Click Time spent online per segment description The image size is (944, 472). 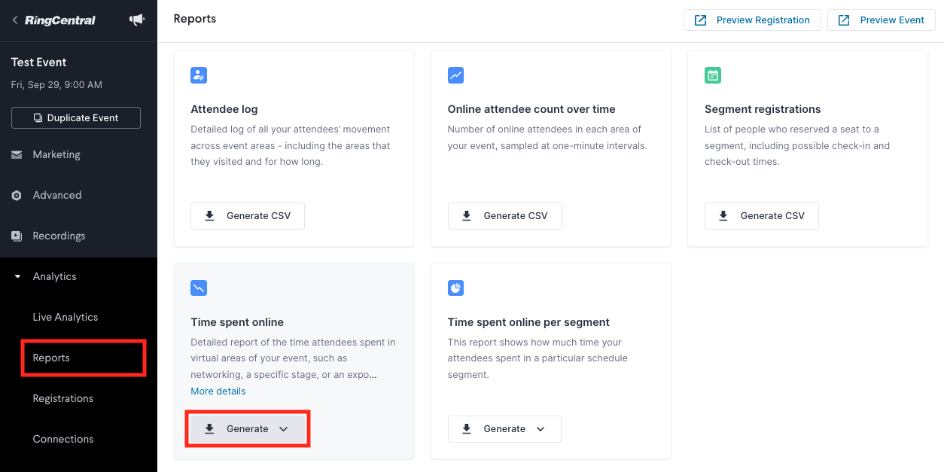pyautogui.click(x=537, y=358)
